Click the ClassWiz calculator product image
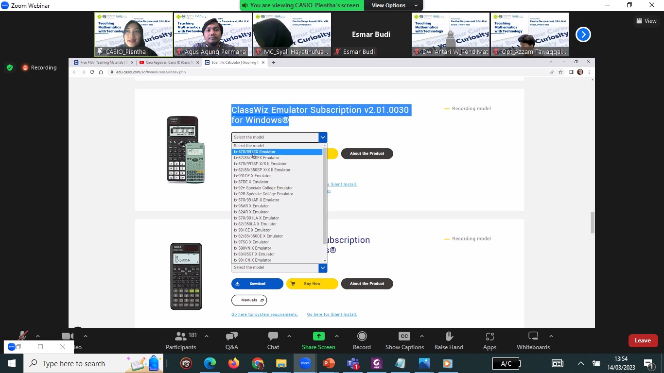 tap(186, 150)
